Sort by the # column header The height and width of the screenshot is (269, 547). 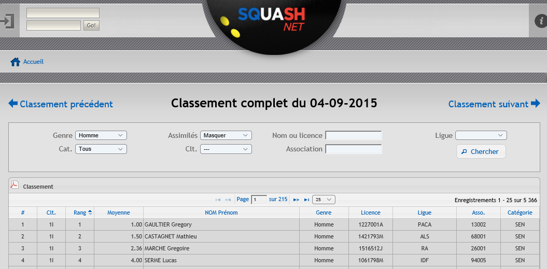23,213
